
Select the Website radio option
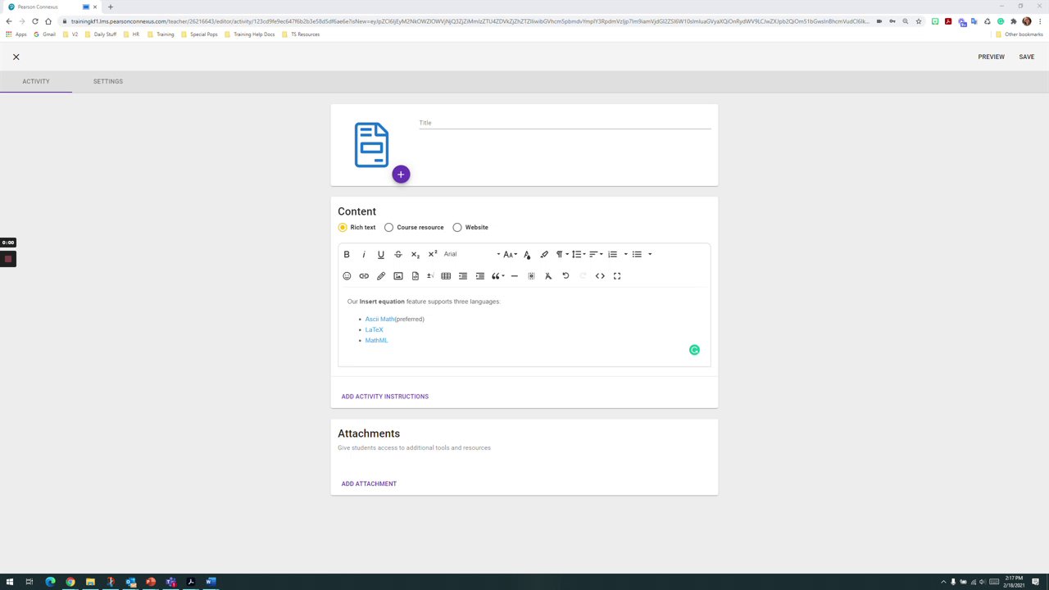(x=457, y=227)
